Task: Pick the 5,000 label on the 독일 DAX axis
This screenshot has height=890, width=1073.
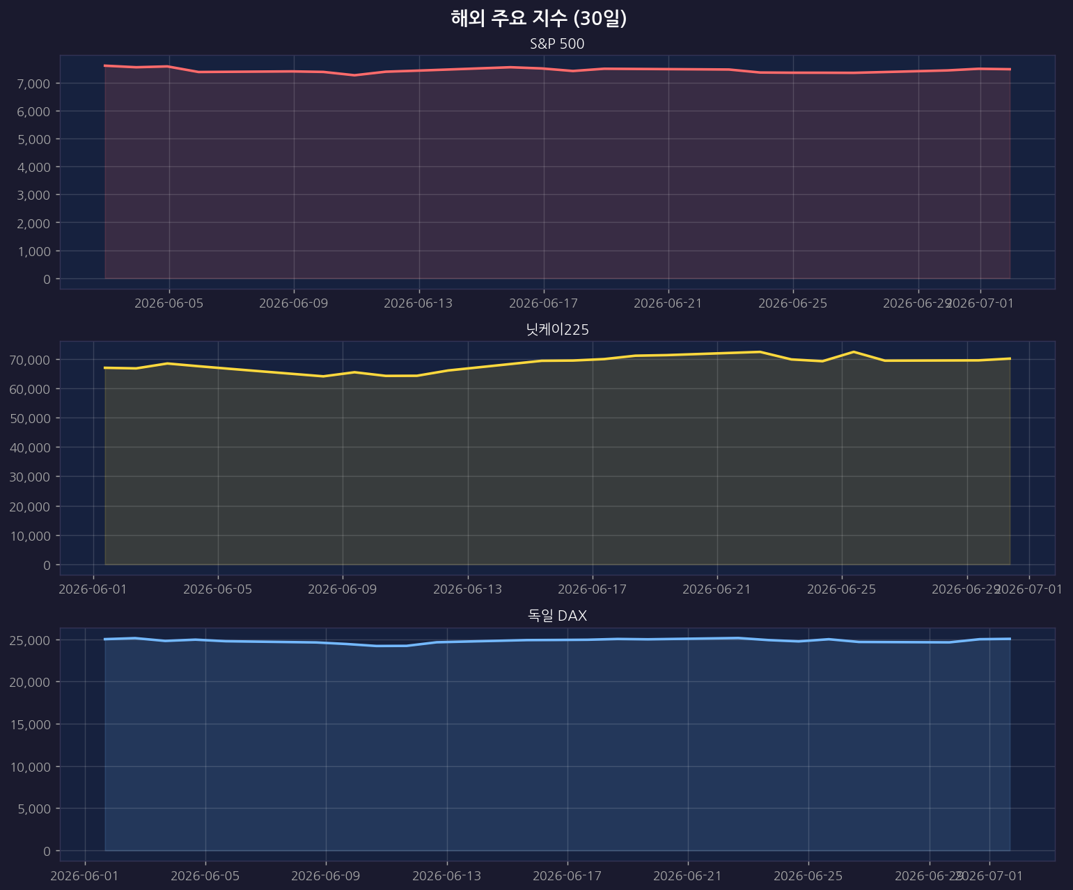Action: (33, 809)
